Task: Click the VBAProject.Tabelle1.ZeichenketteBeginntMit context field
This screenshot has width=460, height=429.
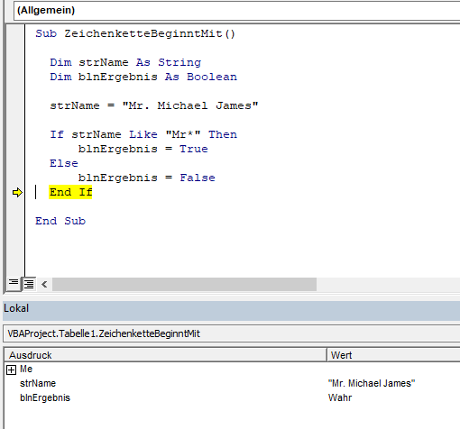Action: tap(232, 333)
